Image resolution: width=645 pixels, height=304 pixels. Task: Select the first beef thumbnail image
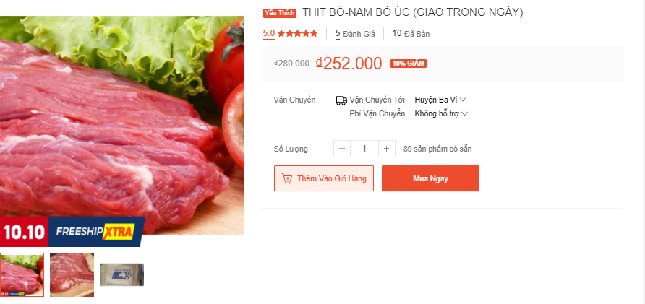click(x=22, y=274)
